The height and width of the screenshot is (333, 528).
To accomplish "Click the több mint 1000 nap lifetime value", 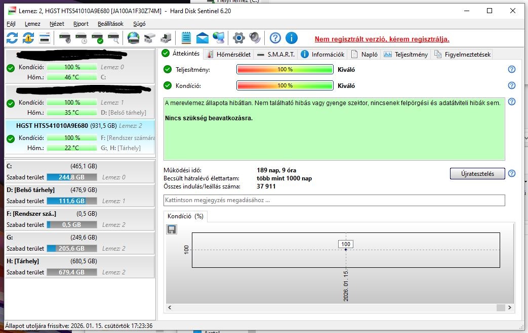I will coord(284,178).
